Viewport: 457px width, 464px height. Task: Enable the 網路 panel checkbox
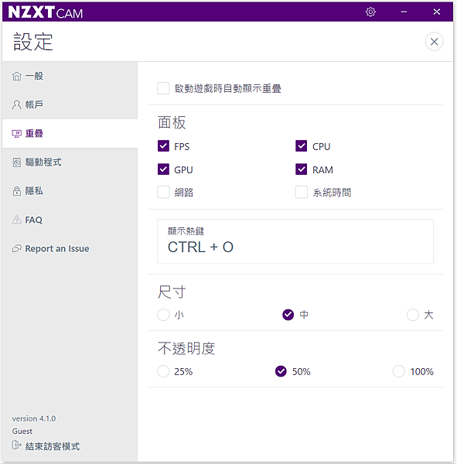163,192
